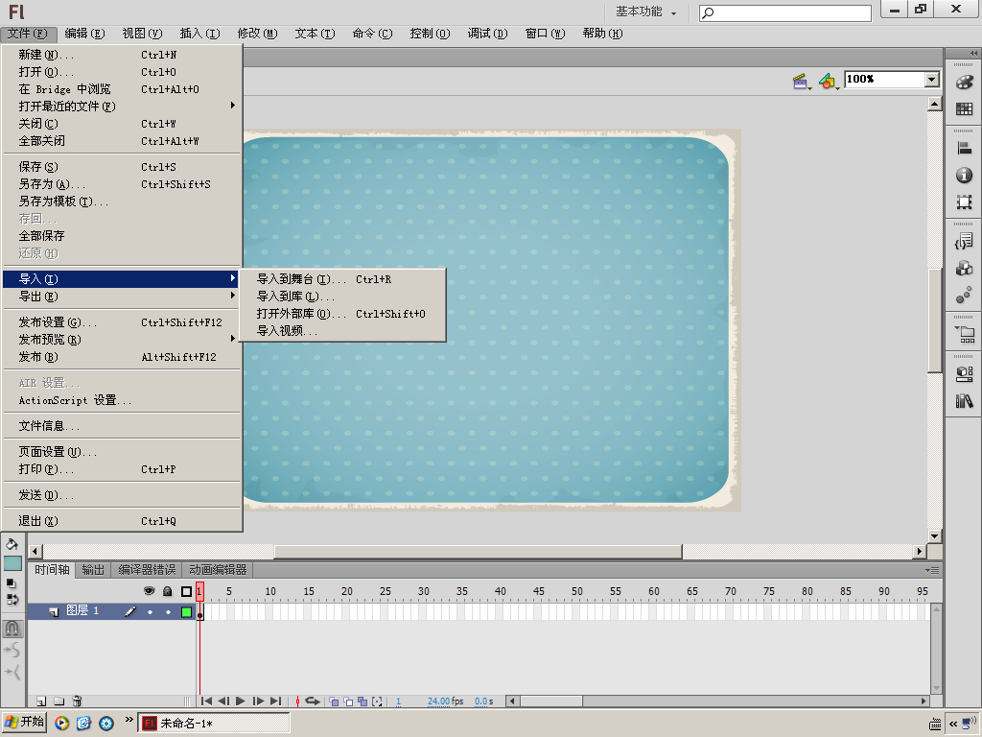Open the Swatches grid panel icon
Image resolution: width=982 pixels, height=737 pixels.
965,109
